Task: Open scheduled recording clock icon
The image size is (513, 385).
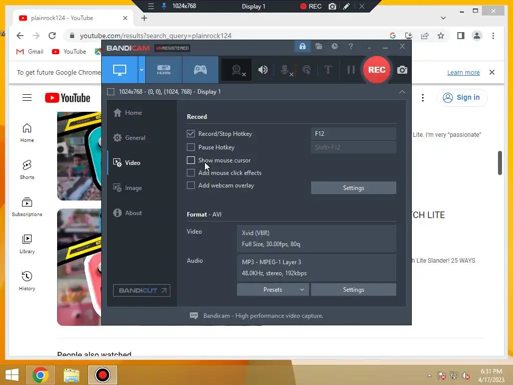Action: [334, 47]
